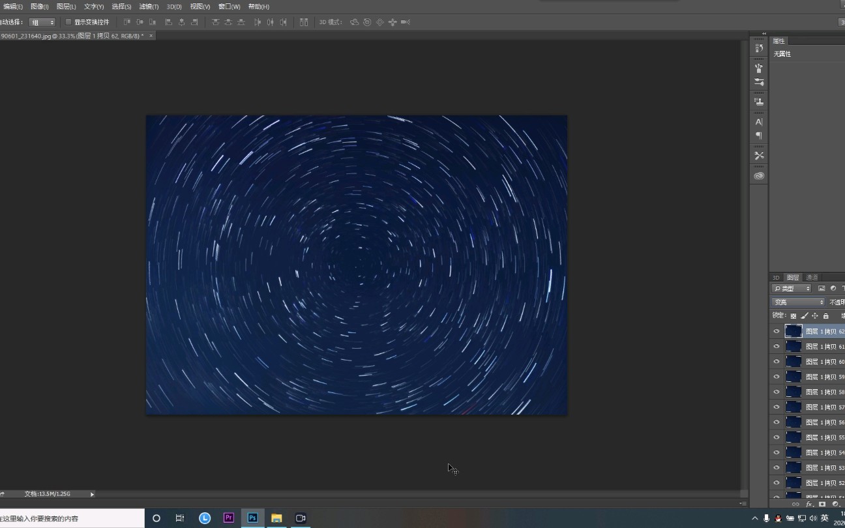
Task: Click the 添加图层蒙版 icon below the layers
Action: tap(822, 504)
